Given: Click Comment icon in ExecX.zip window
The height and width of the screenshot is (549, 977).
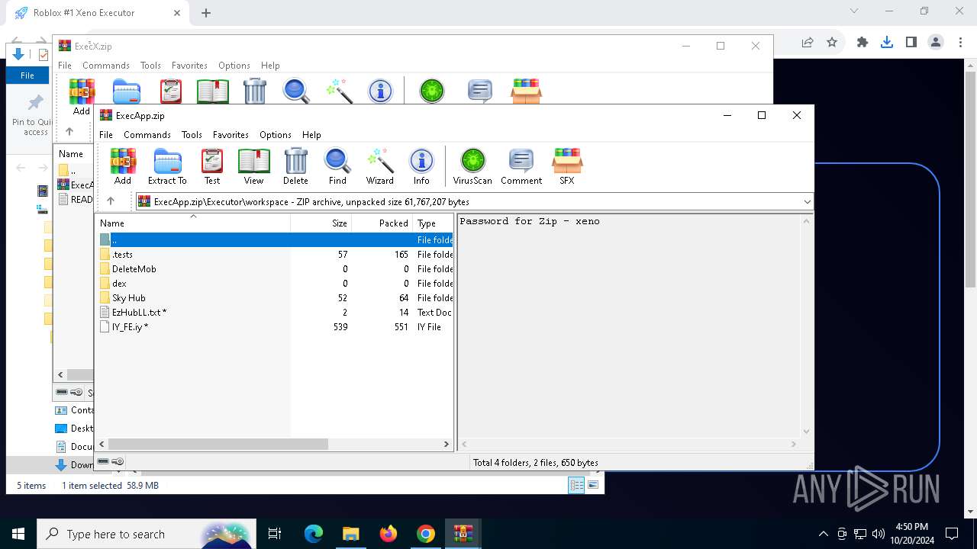Looking at the screenshot, I should (x=479, y=91).
